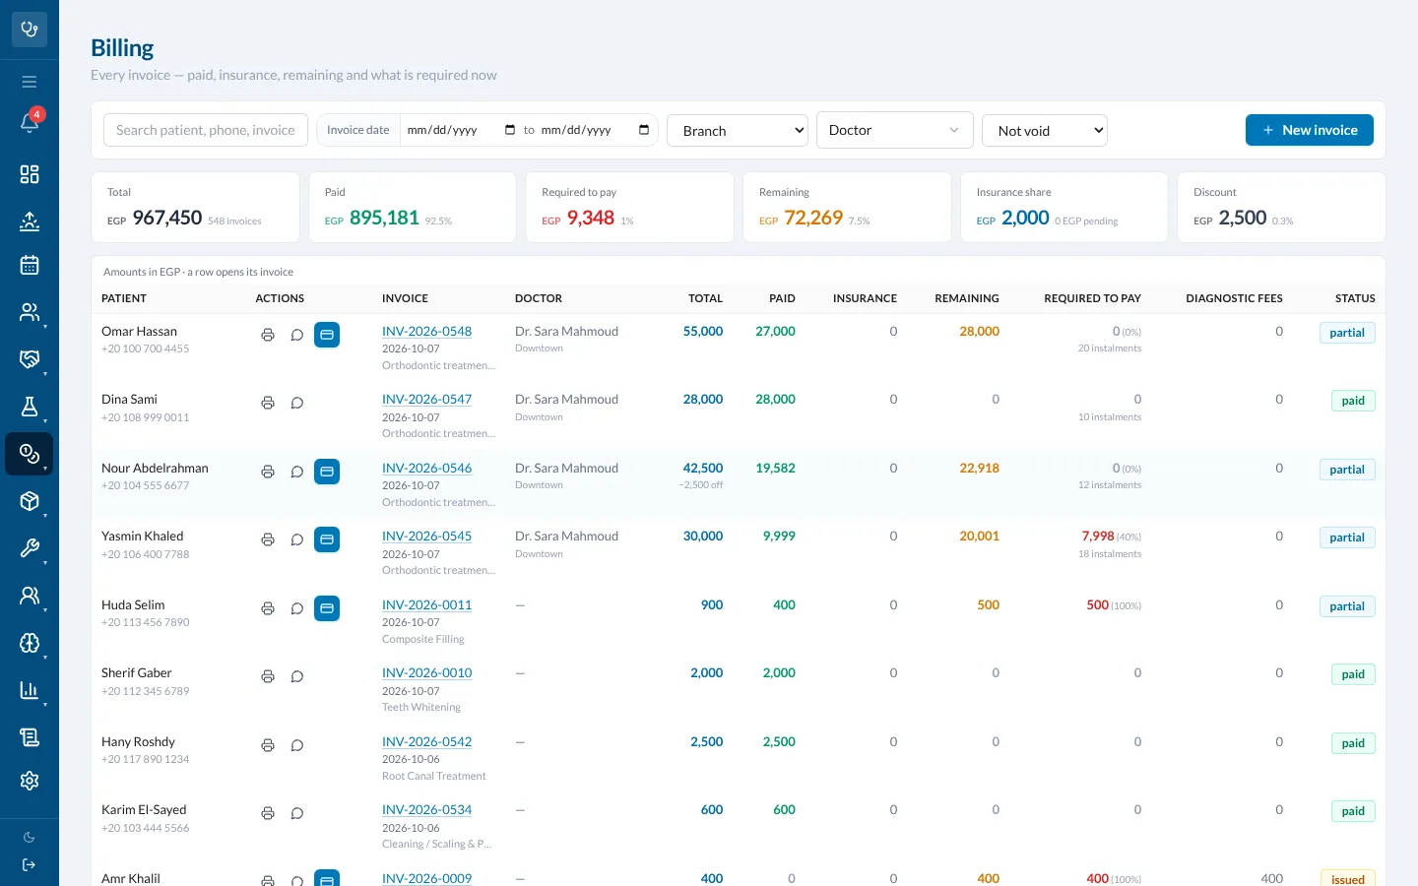1418x886 pixels.
Task: Open the calendar icon in sidebar
Action: click(x=30, y=265)
